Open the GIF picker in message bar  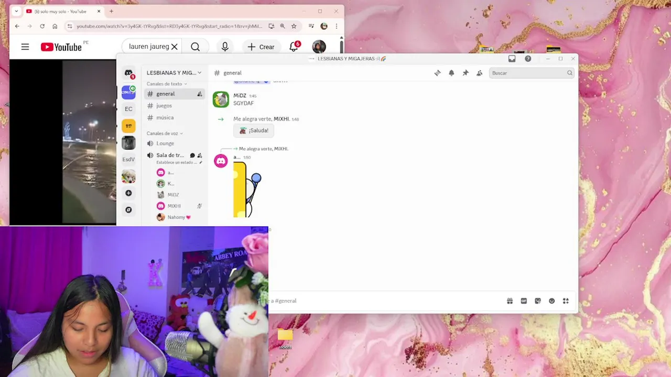[524, 301]
